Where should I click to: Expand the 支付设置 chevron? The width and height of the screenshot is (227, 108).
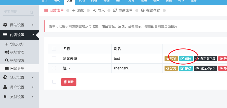[x=33, y=97]
